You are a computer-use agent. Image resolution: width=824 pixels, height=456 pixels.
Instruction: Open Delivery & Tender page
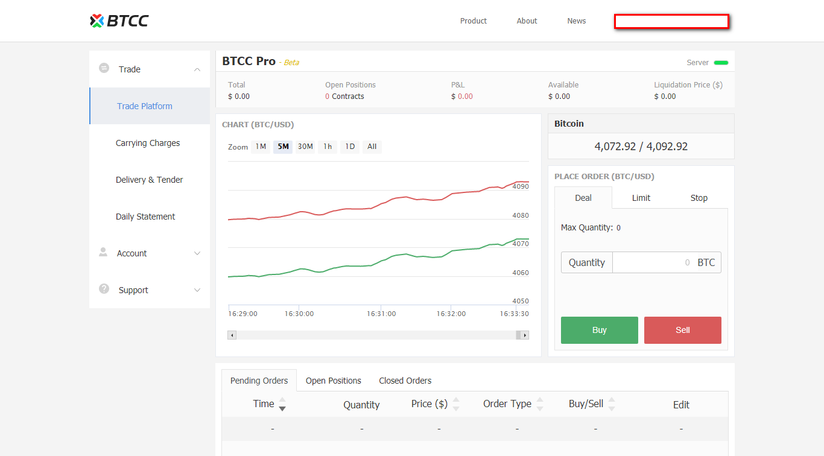point(150,180)
